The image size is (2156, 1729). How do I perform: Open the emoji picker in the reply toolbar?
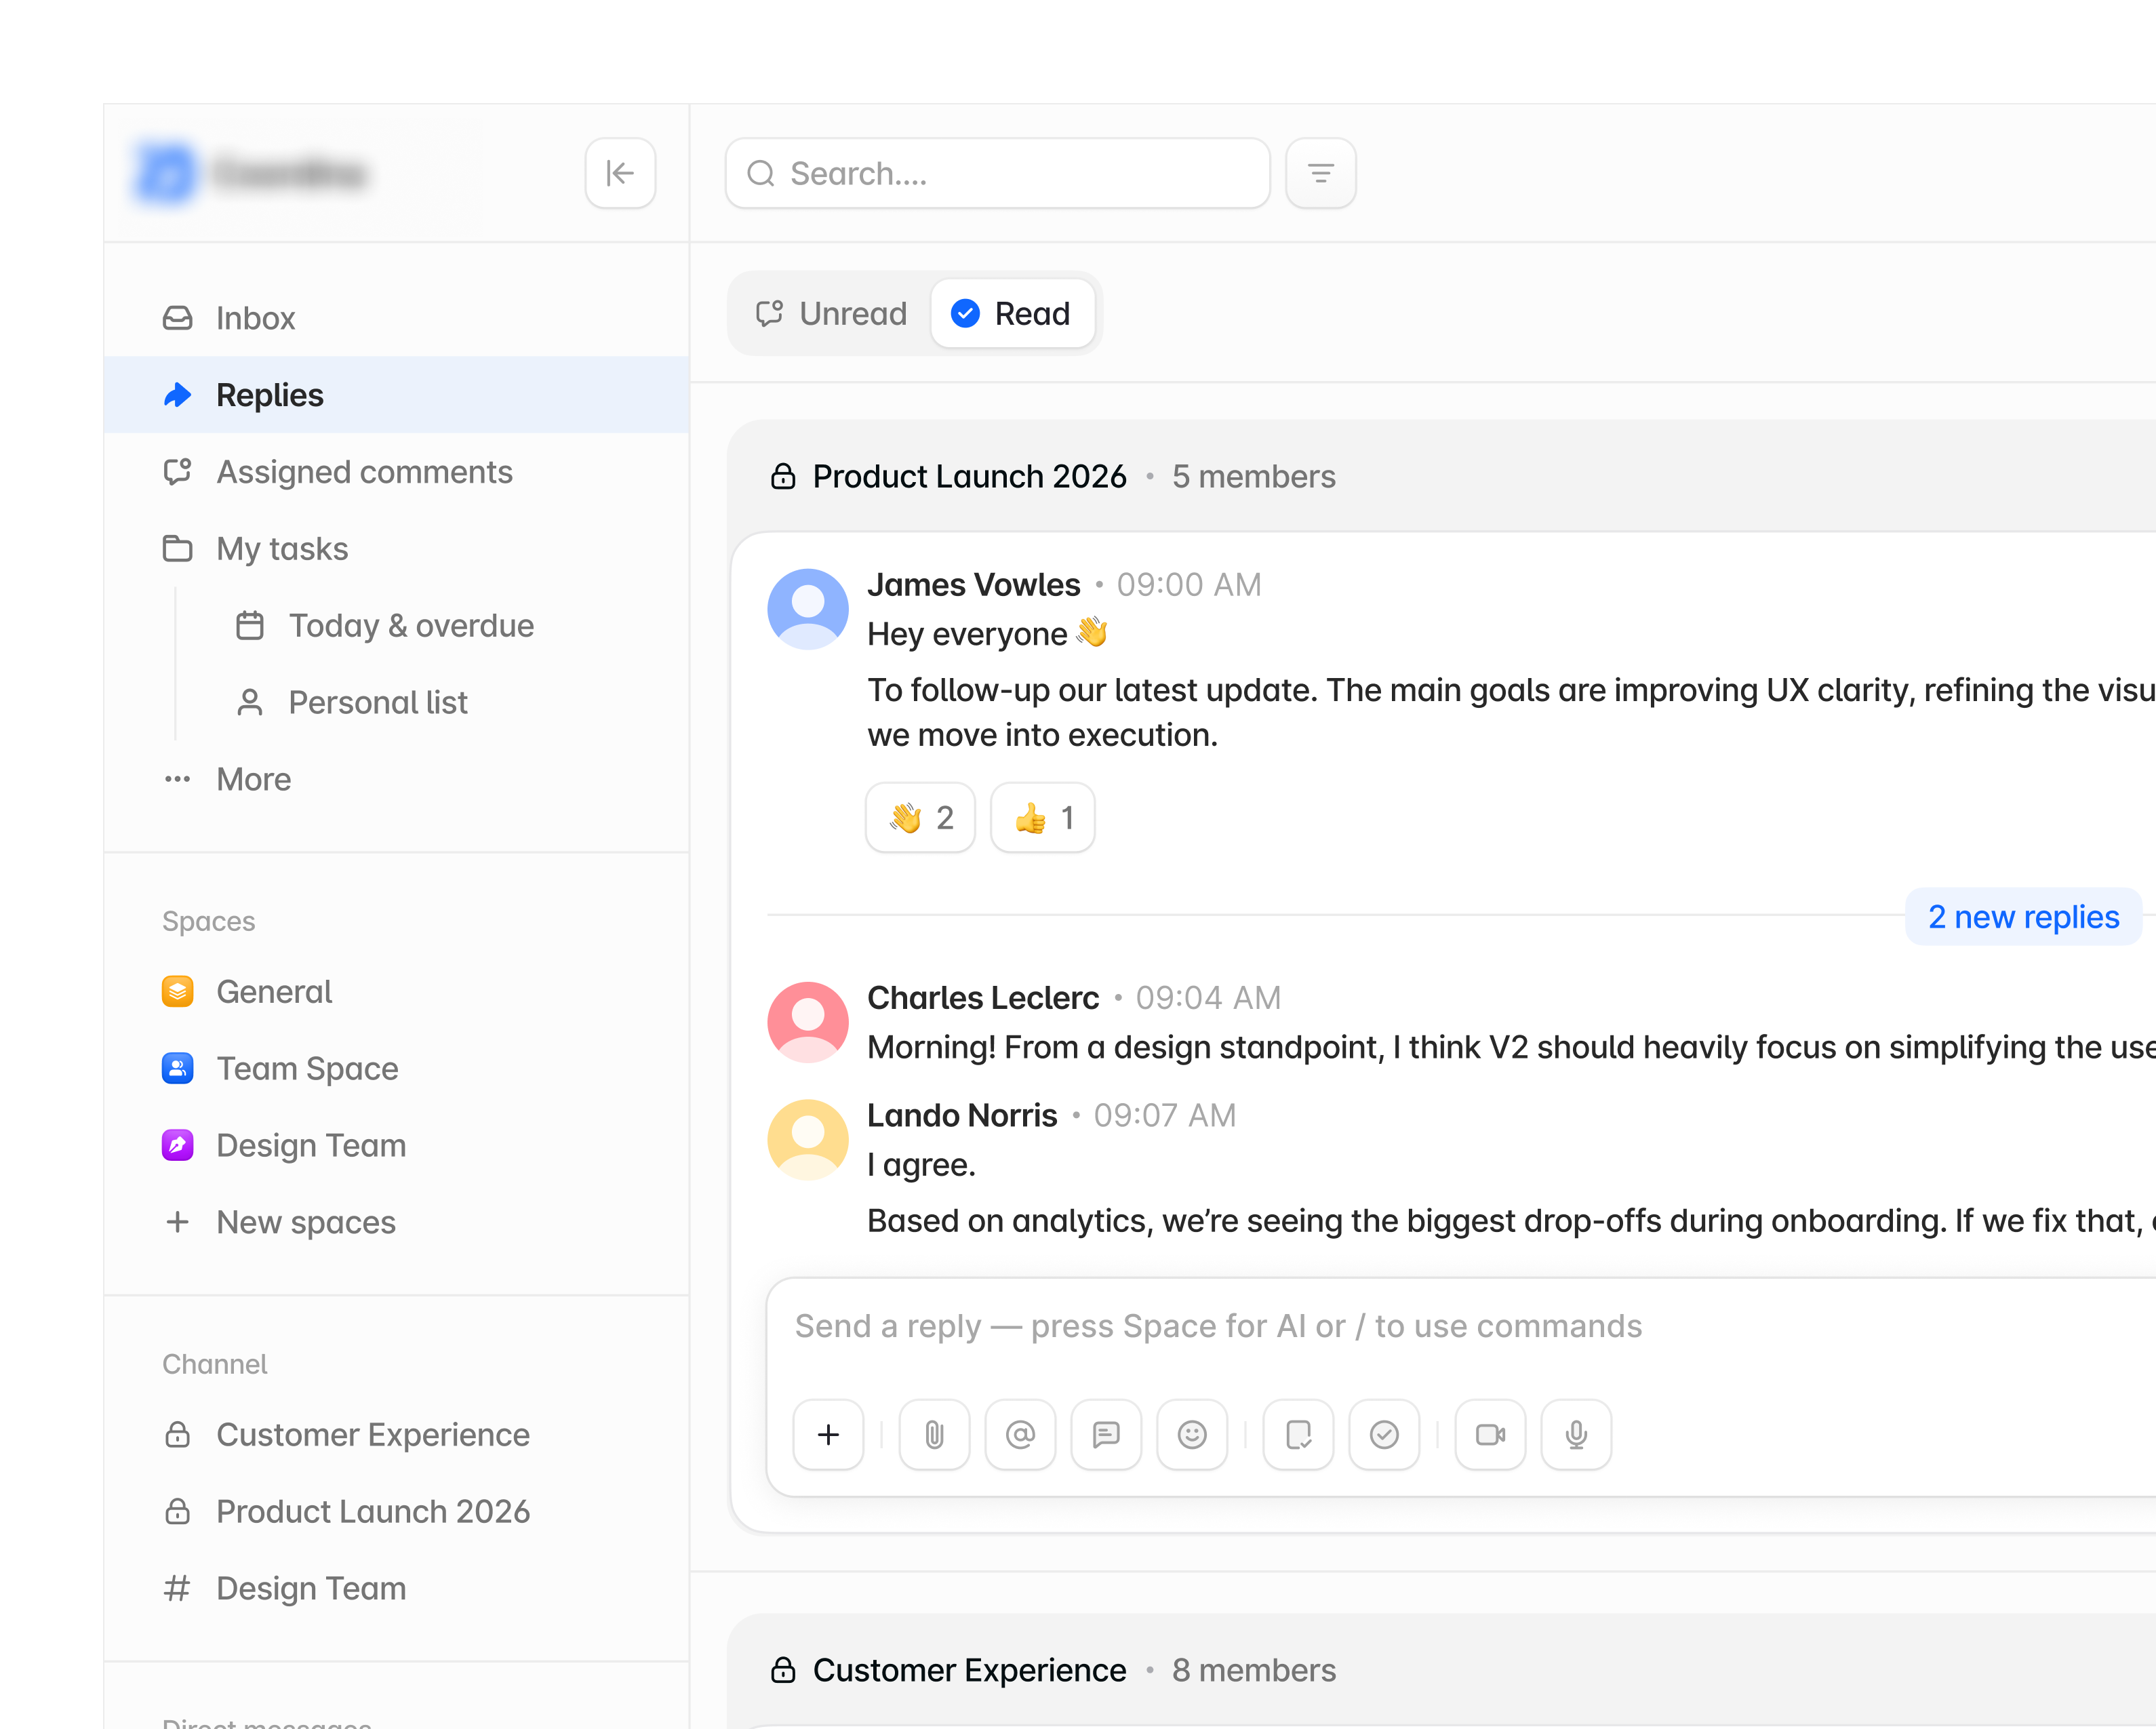coord(1192,1435)
